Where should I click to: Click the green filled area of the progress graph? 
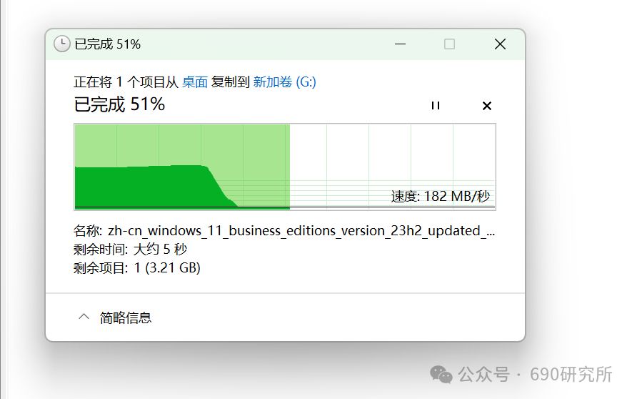tap(143, 186)
